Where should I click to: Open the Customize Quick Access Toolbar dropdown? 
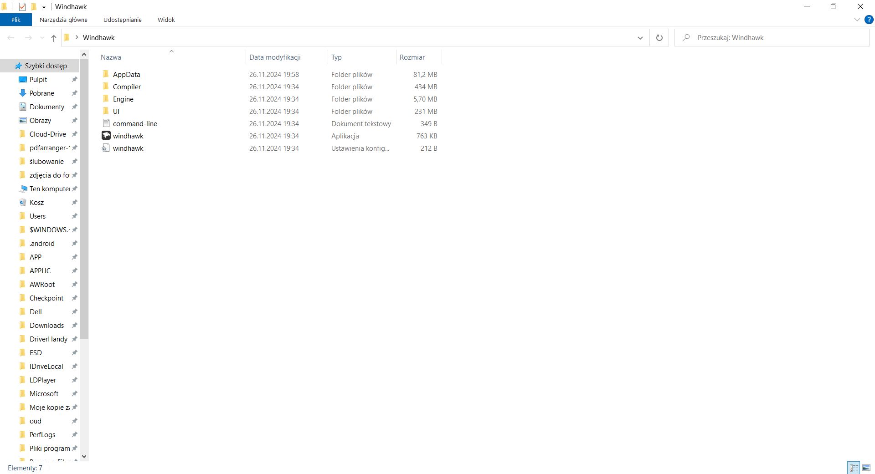(44, 7)
